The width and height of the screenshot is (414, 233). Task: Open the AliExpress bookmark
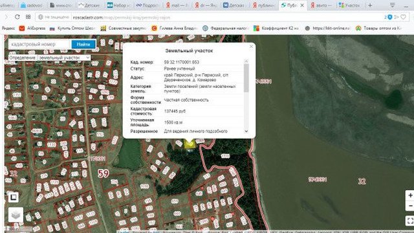click(x=32, y=28)
